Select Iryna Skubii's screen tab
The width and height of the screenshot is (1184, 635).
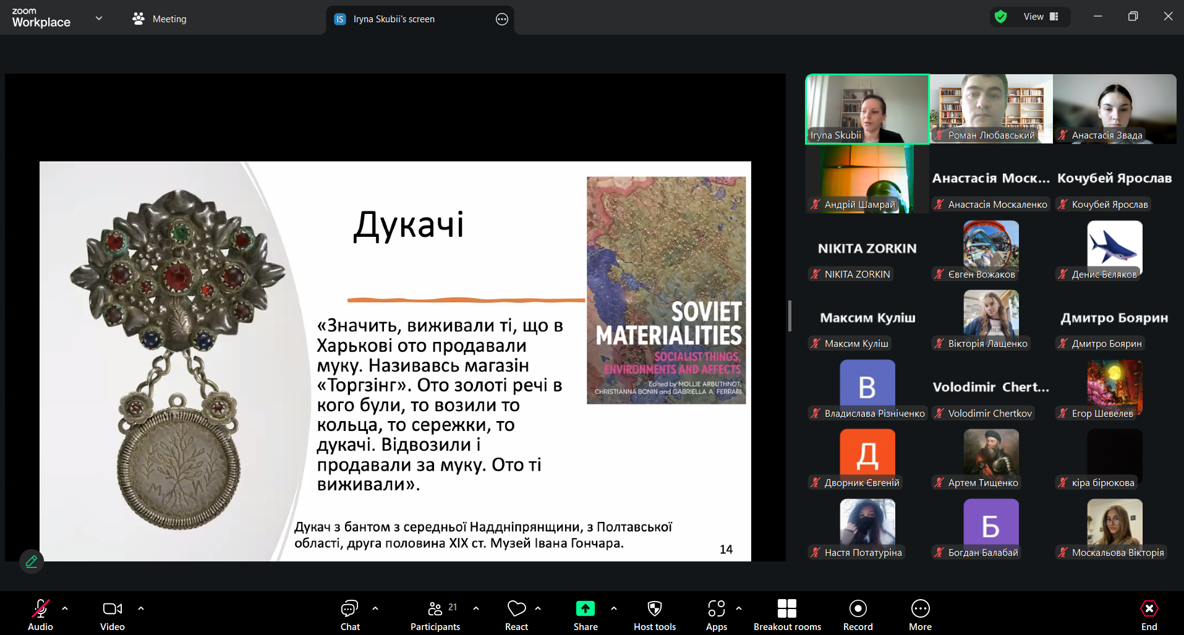[394, 19]
